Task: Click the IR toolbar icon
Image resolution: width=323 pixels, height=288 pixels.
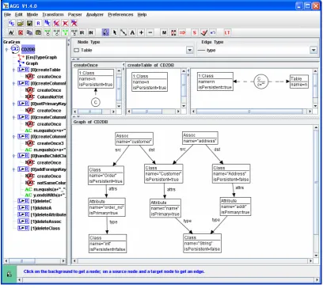Action: pyautogui.click(x=82, y=32)
